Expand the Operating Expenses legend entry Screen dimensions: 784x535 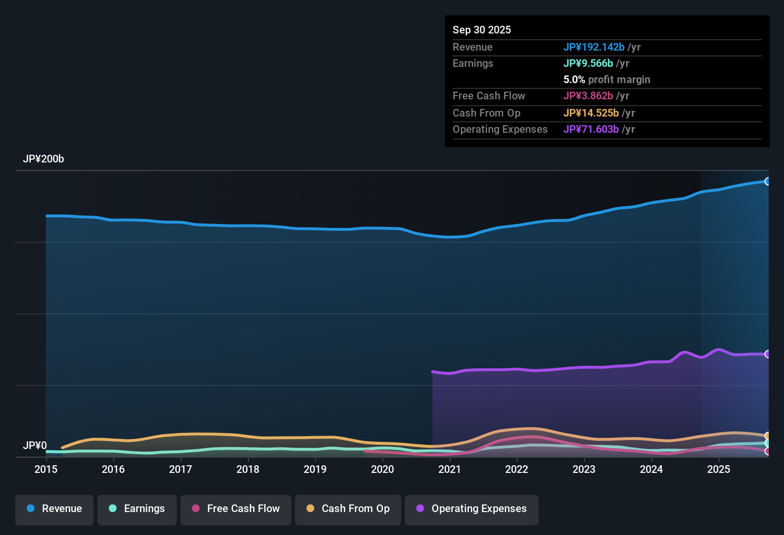471,509
